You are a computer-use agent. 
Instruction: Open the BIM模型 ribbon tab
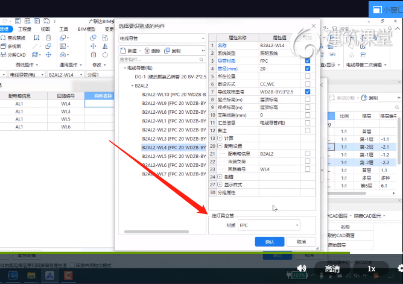pyautogui.click(x=86, y=29)
